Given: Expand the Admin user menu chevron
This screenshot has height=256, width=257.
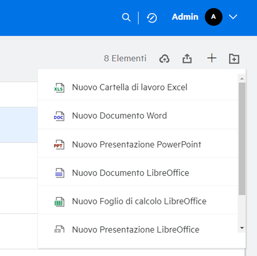Looking at the screenshot, I should [x=233, y=17].
